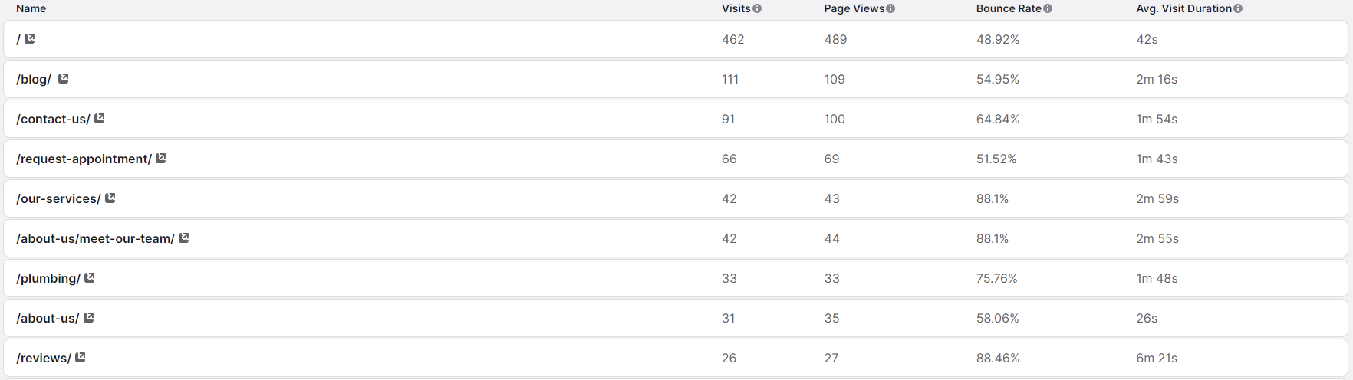1353x380 pixels.
Task: Click external link icon for /our-services/
Action: click(x=110, y=198)
